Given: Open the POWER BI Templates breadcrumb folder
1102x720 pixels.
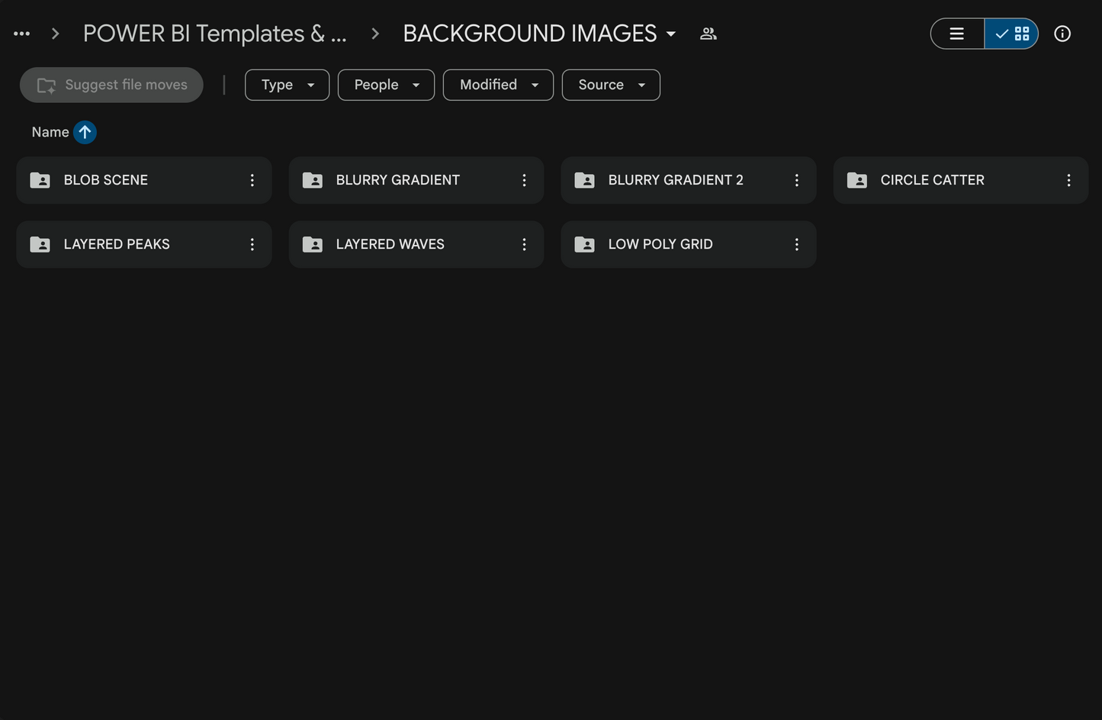Looking at the screenshot, I should 215,34.
